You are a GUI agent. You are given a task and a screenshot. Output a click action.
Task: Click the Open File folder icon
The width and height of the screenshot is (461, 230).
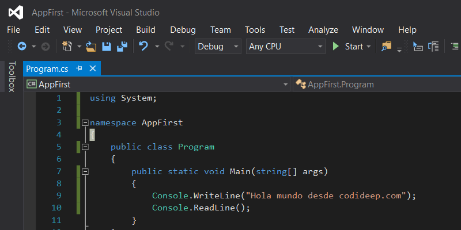[x=91, y=47]
